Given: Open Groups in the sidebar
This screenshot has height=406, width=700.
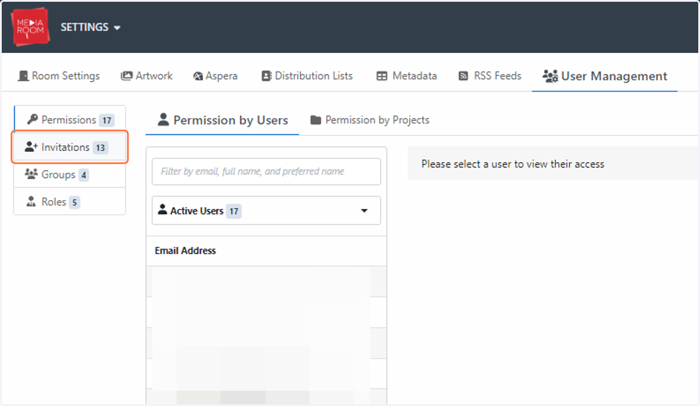Looking at the screenshot, I should click(69, 174).
